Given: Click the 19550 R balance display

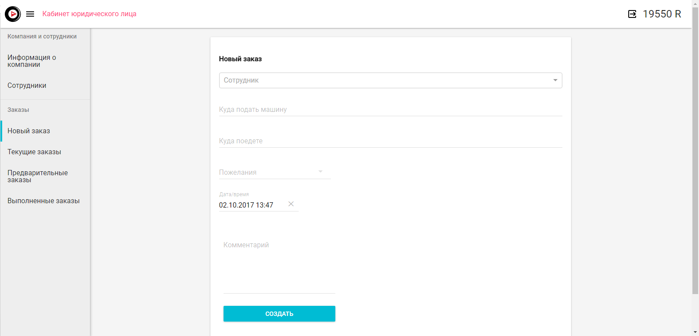Looking at the screenshot, I should click(x=661, y=14).
